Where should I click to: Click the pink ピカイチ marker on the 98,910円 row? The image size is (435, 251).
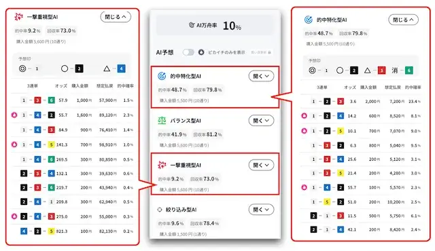14,144
